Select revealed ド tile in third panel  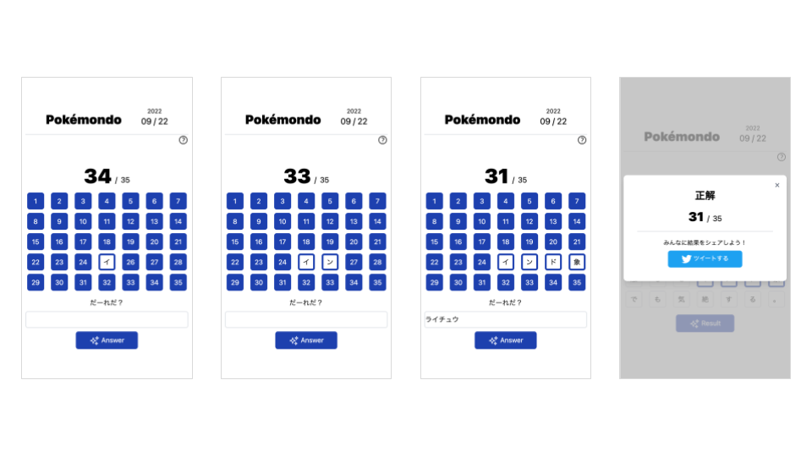tap(553, 262)
